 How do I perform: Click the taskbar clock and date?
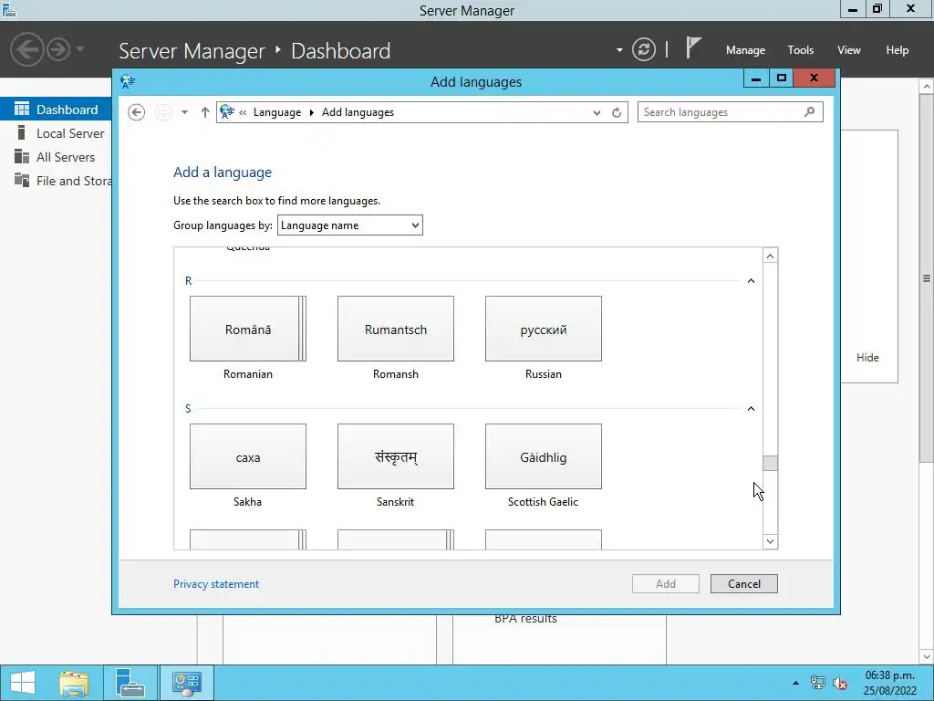[890, 683]
